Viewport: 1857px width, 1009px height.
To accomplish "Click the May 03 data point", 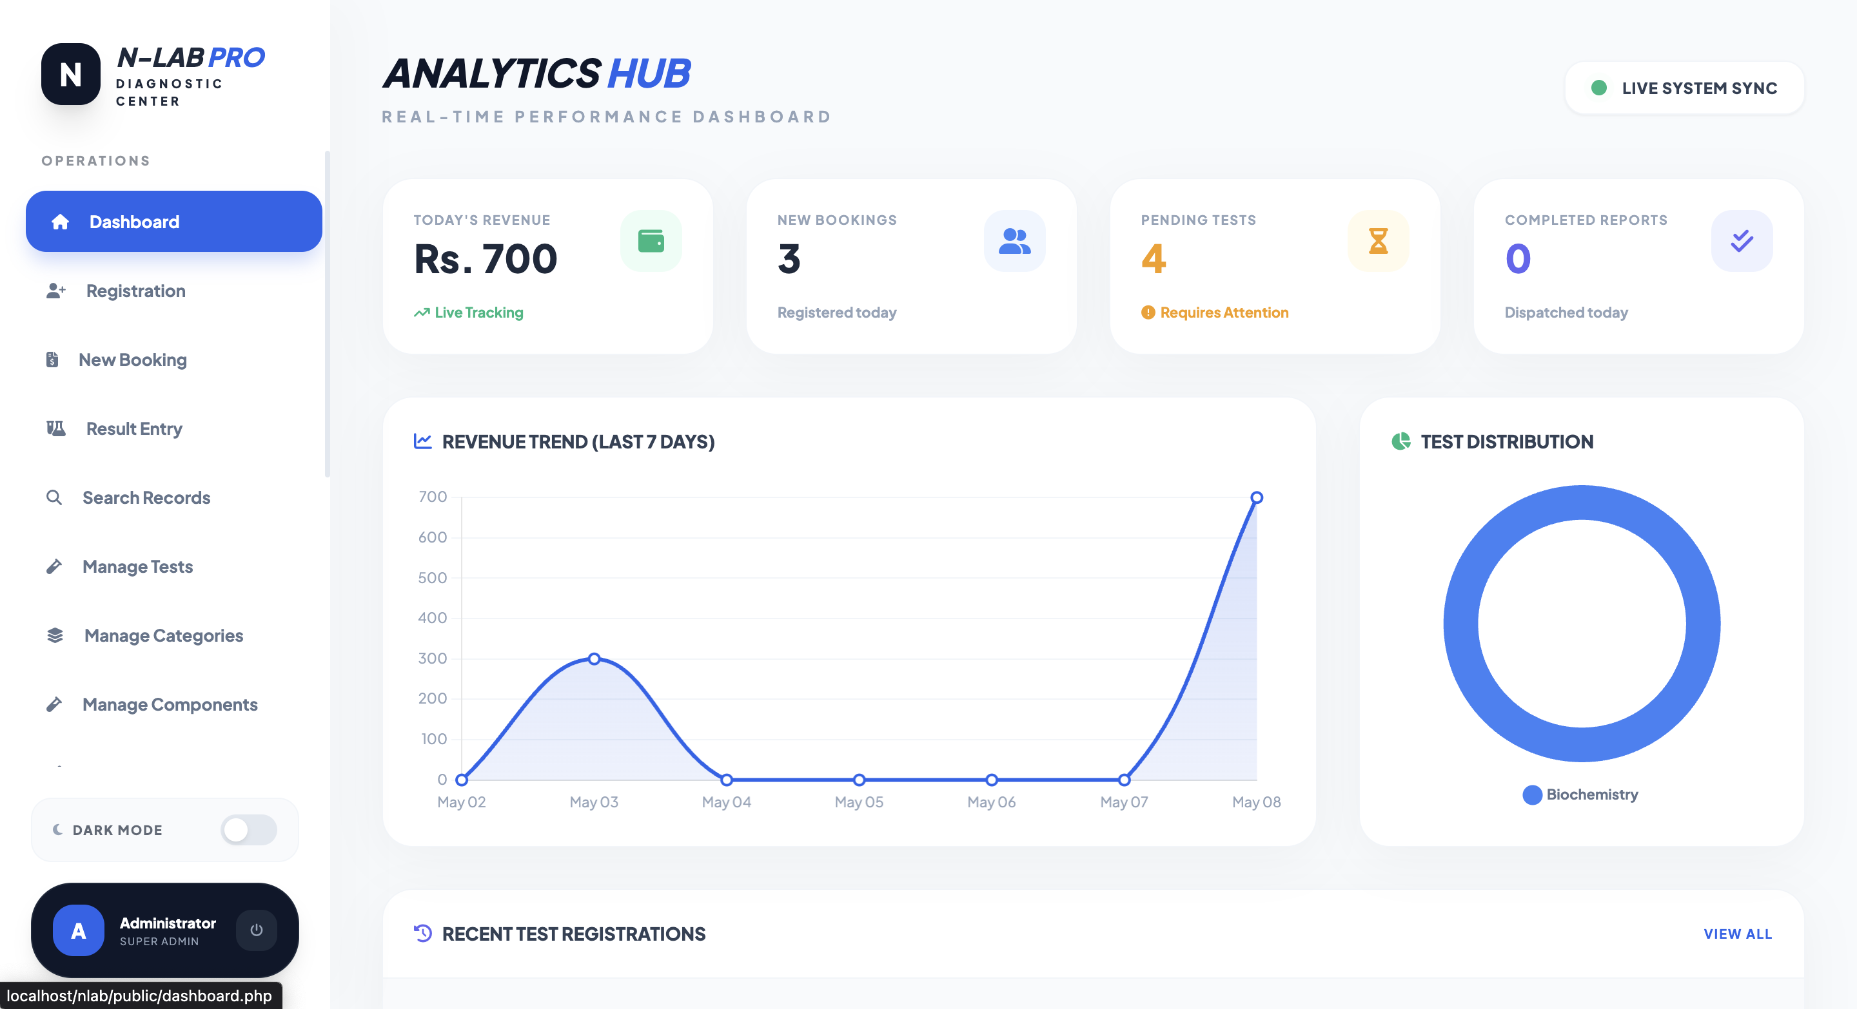I will click(x=594, y=659).
